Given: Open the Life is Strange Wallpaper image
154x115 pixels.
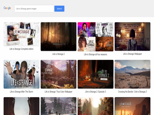Looking at the screenshot, I should tap(133, 36).
